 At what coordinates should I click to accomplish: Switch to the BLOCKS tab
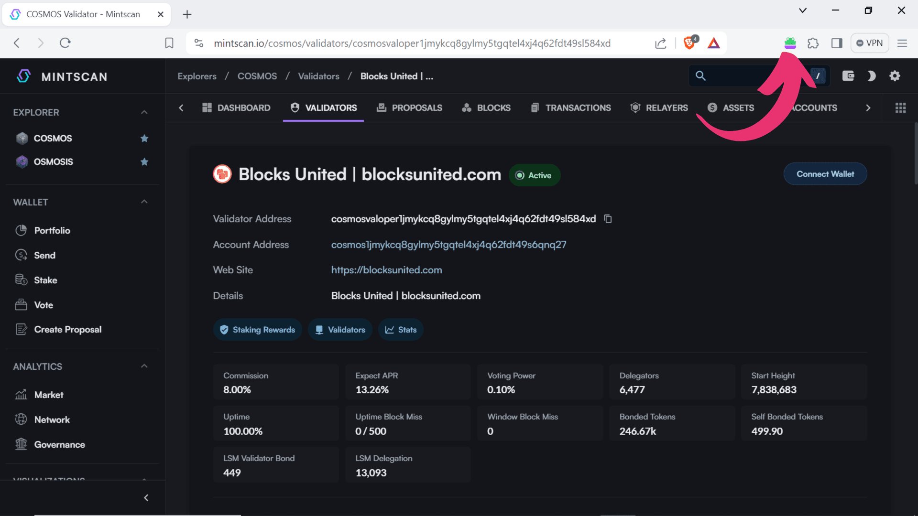[486, 108]
